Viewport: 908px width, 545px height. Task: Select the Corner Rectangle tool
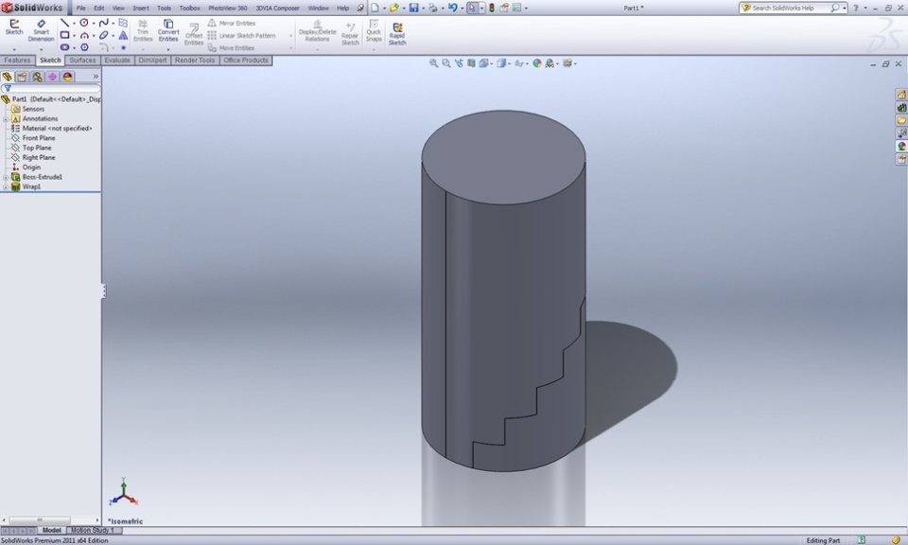[64, 35]
